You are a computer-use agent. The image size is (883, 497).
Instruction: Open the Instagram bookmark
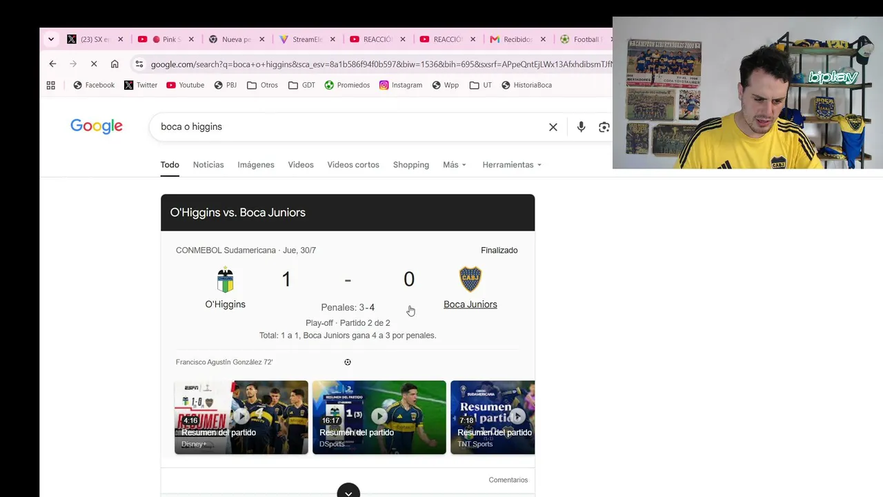[400, 85]
